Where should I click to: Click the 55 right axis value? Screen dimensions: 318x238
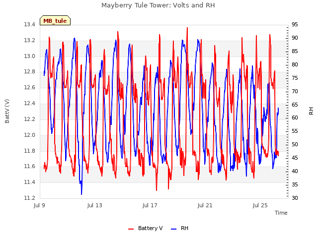pyautogui.click(x=295, y=131)
